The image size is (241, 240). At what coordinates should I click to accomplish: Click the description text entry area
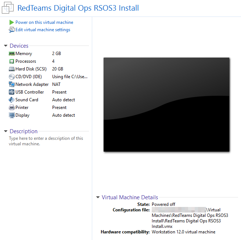tap(46, 141)
